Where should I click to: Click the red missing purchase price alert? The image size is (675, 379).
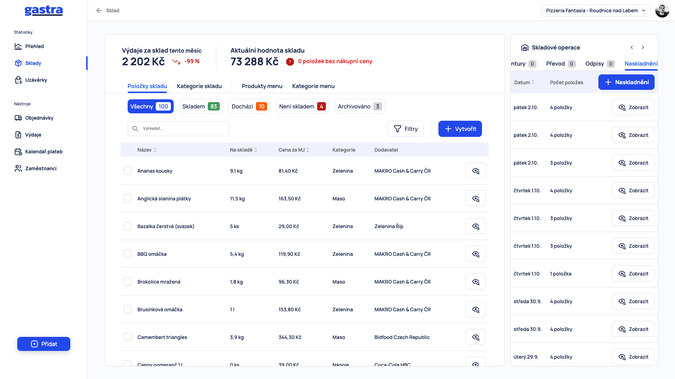[x=329, y=61]
